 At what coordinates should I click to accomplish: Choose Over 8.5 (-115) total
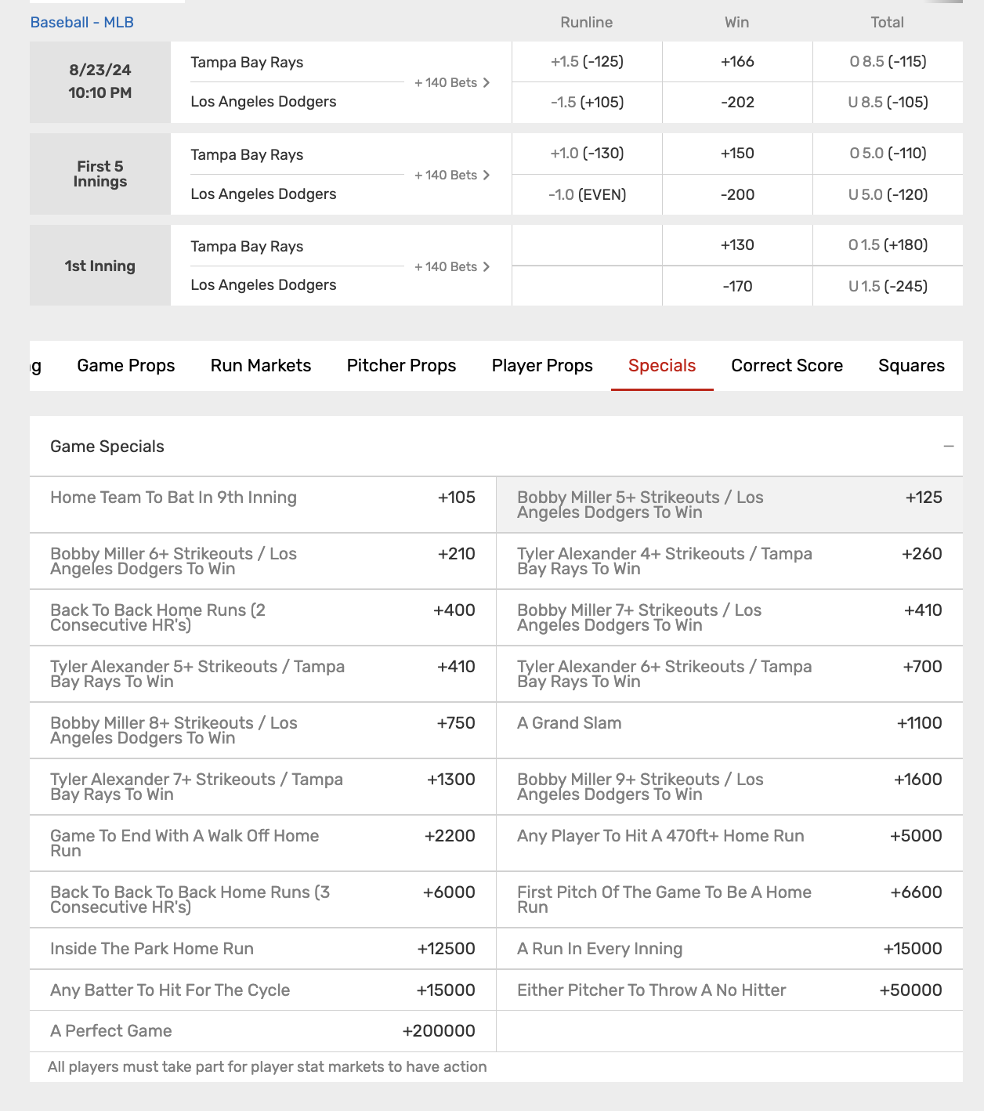[888, 62]
